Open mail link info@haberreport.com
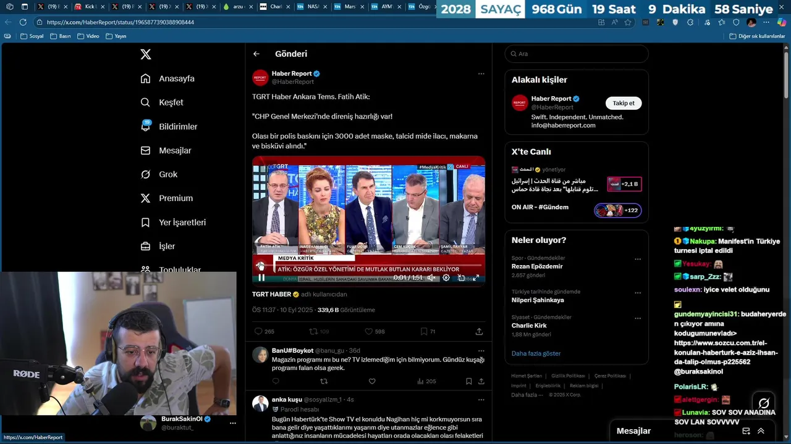The width and height of the screenshot is (791, 444). (563, 125)
